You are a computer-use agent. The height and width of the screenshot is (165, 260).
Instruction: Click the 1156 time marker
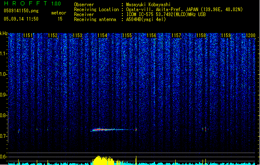coord(152,35)
